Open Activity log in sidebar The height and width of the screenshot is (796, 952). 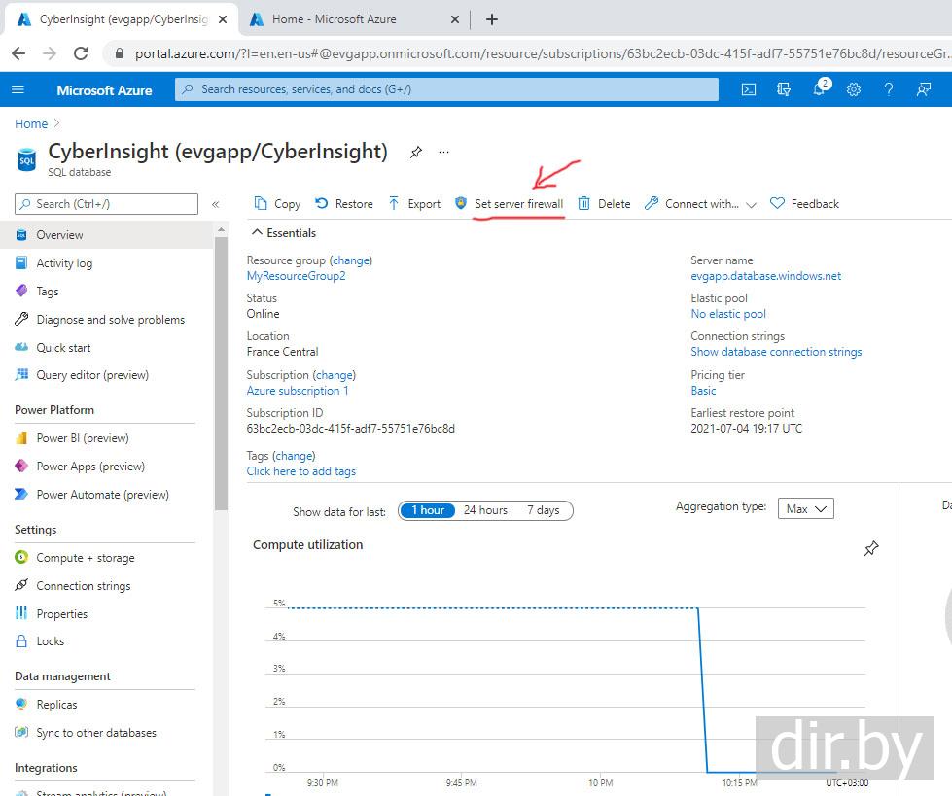[64, 263]
